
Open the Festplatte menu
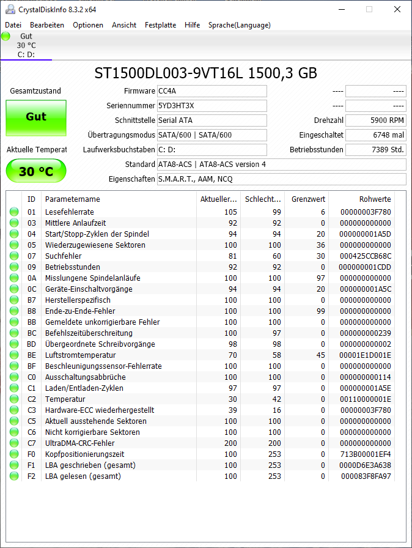[x=160, y=25]
